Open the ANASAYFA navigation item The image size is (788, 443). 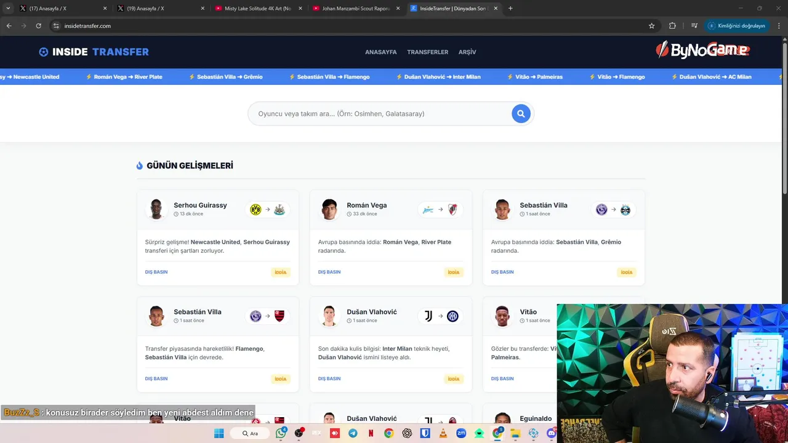(380, 52)
